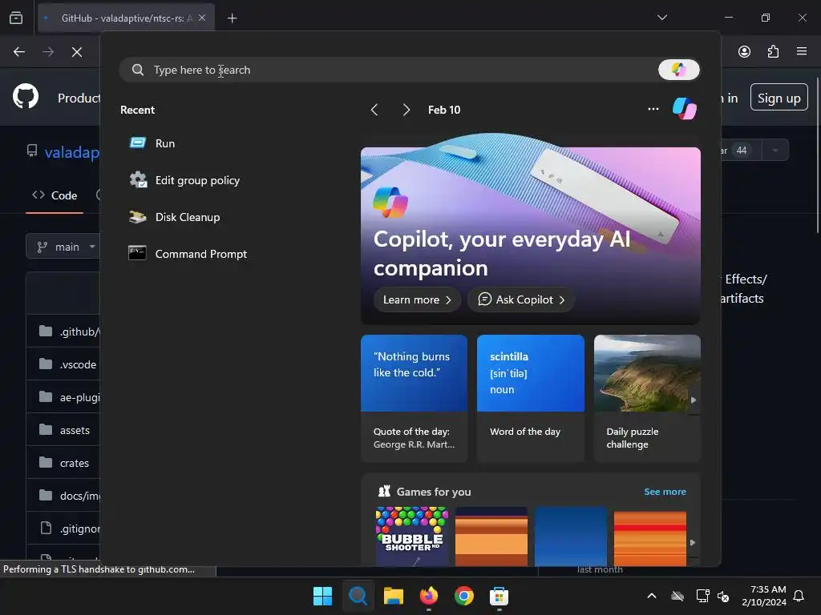Open the Word of the day scintilla card
Image resolution: width=821 pixels, height=615 pixels.
(531, 399)
